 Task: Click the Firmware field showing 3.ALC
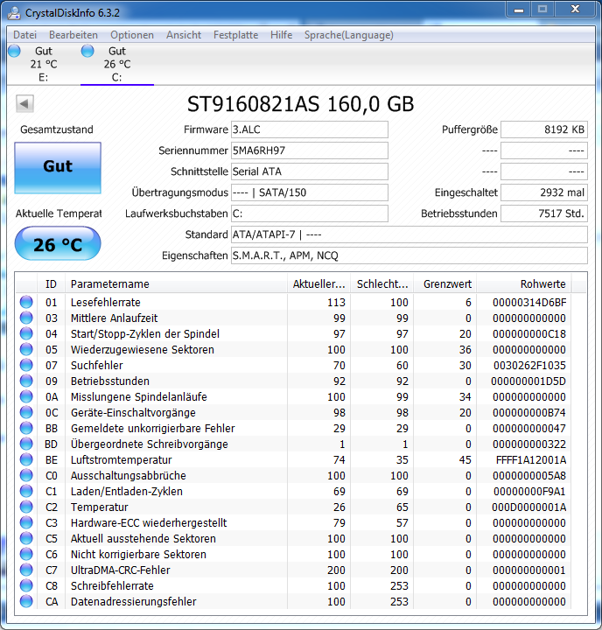tap(310, 129)
